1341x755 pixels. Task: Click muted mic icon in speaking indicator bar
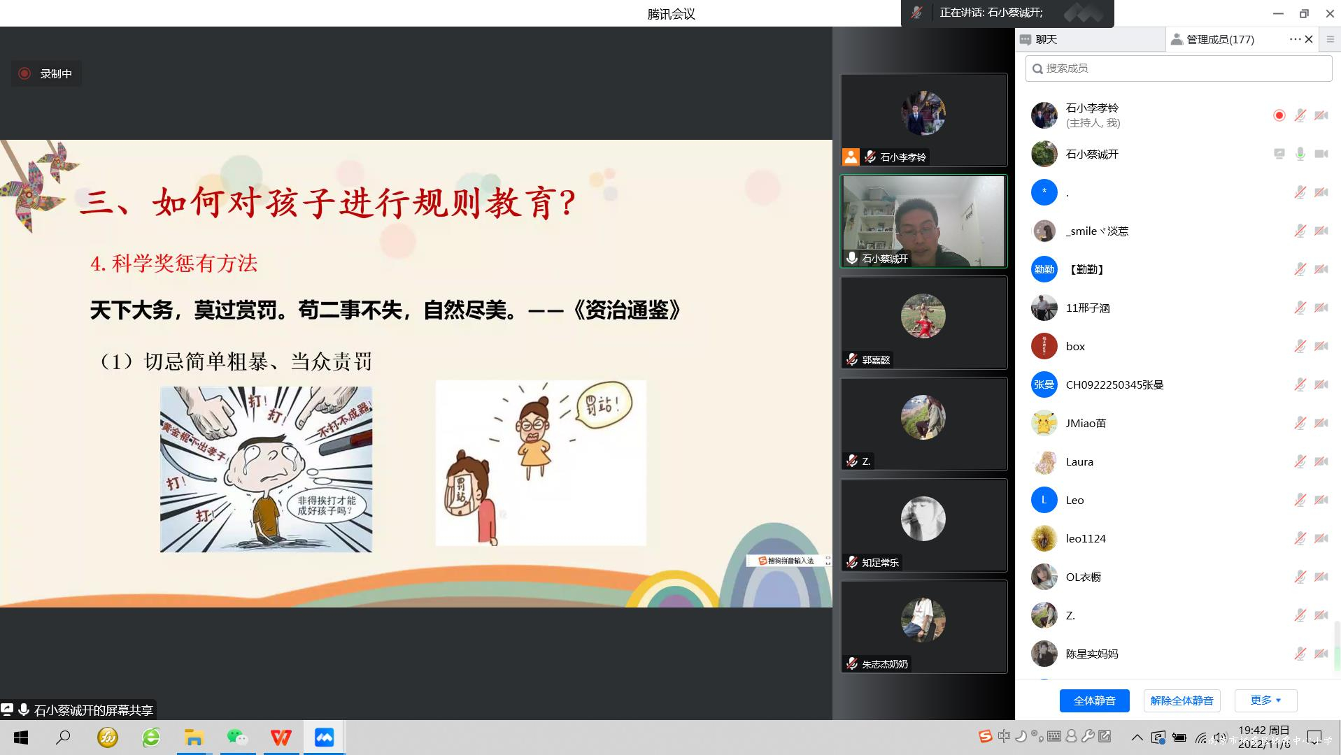(916, 13)
